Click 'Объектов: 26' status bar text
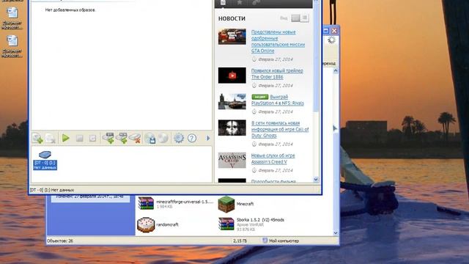This screenshot has height=264, width=469. (x=60, y=241)
